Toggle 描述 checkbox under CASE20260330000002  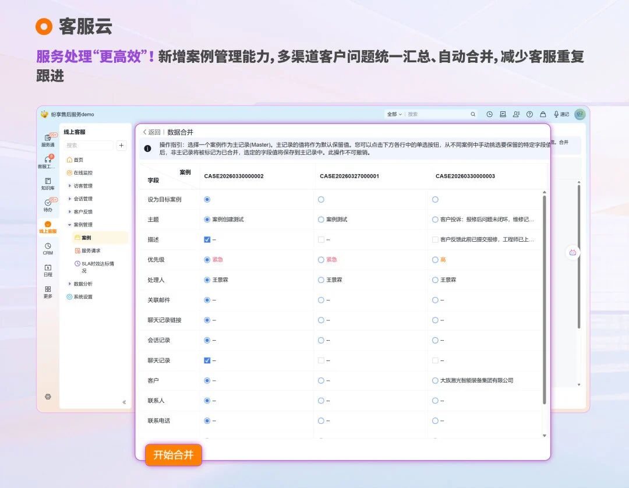pos(207,239)
